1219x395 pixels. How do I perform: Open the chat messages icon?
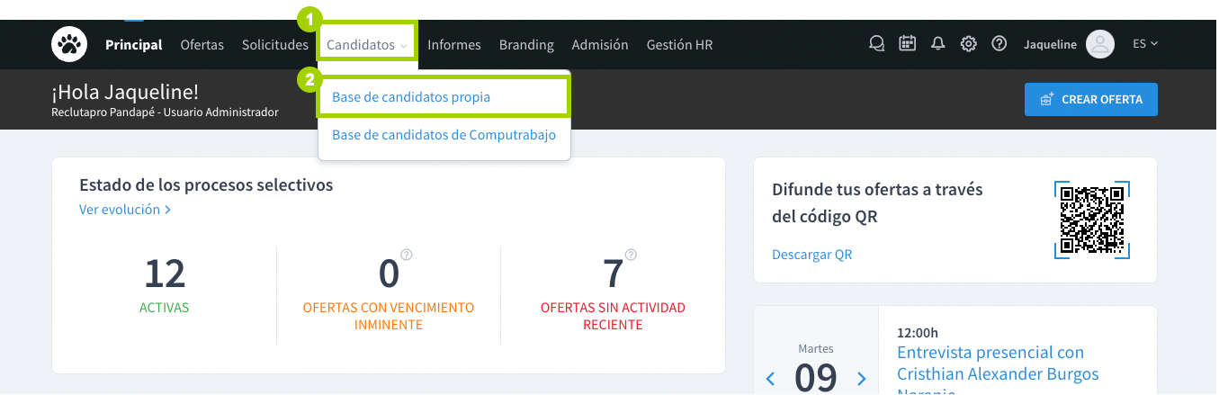pyautogui.click(x=876, y=44)
